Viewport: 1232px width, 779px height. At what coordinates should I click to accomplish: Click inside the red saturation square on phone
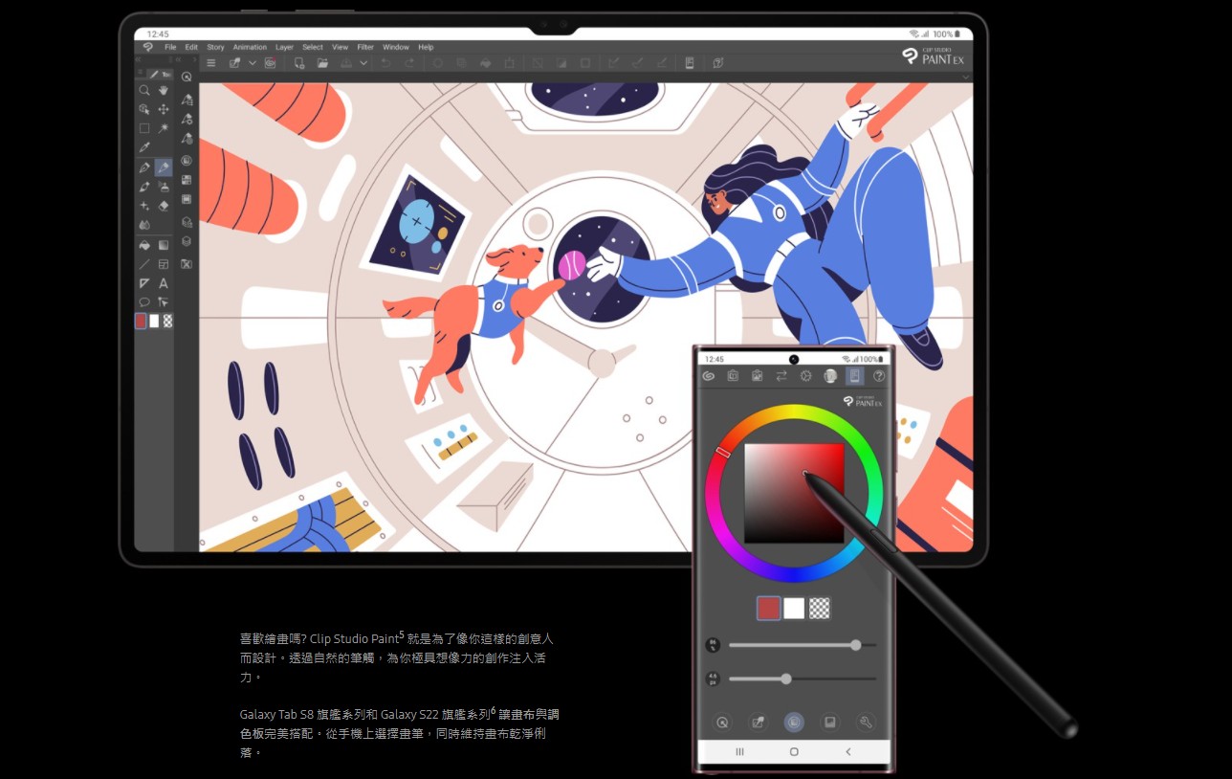(x=794, y=493)
